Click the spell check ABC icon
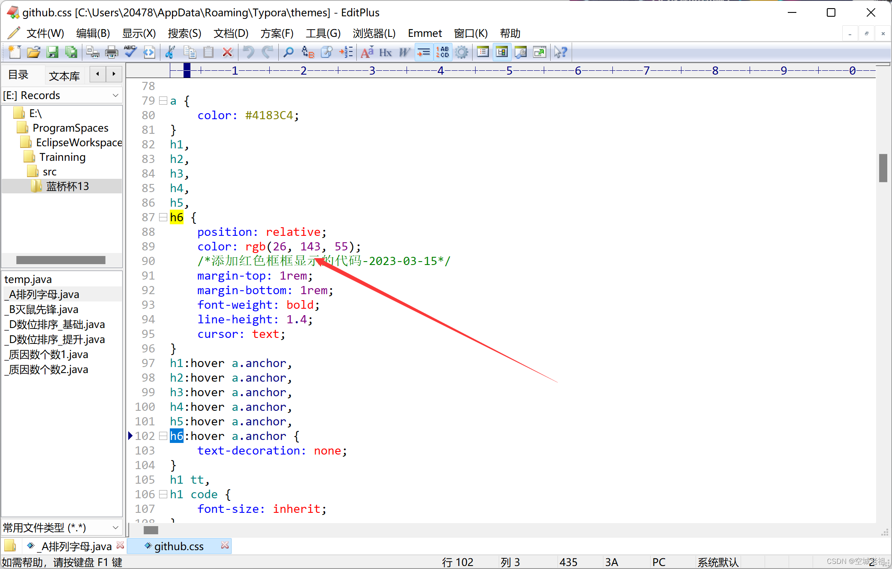892x569 pixels. pyautogui.click(x=130, y=52)
